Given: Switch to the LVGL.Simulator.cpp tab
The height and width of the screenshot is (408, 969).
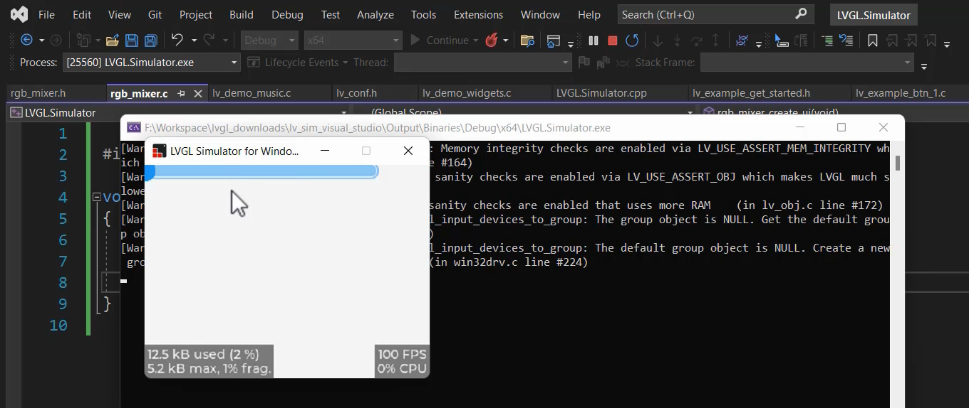Looking at the screenshot, I should pyautogui.click(x=601, y=93).
